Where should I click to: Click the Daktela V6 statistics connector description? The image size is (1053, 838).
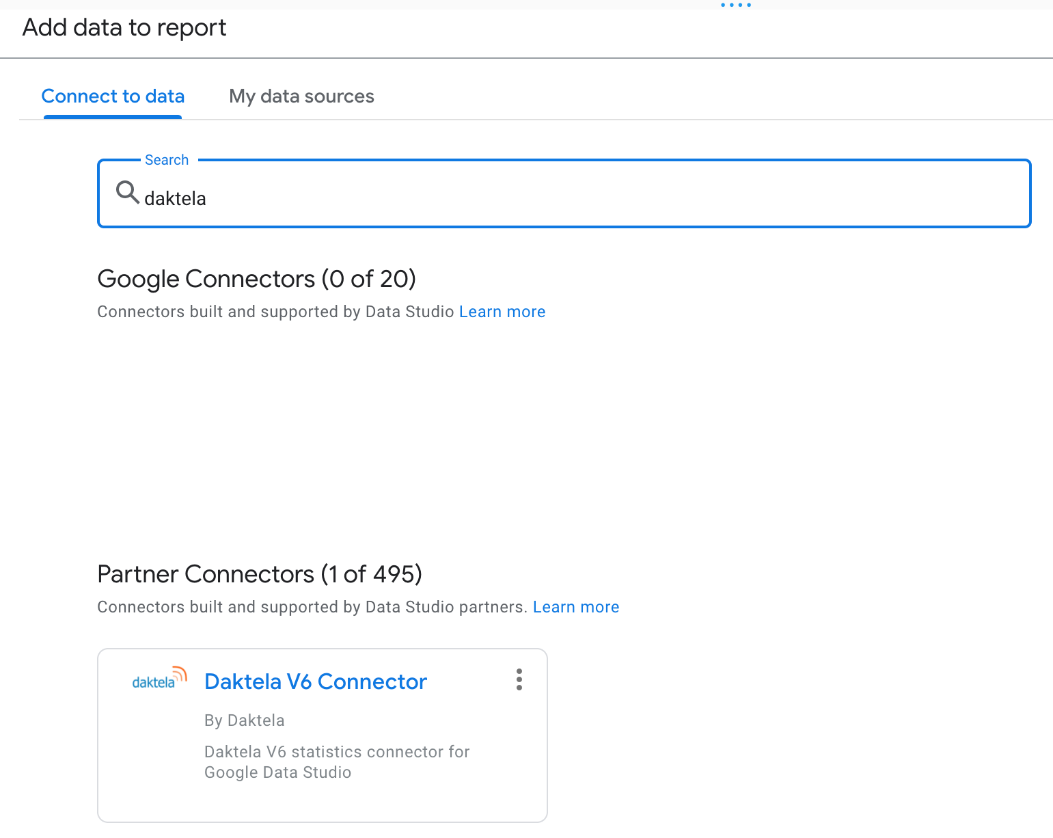coord(337,762)
